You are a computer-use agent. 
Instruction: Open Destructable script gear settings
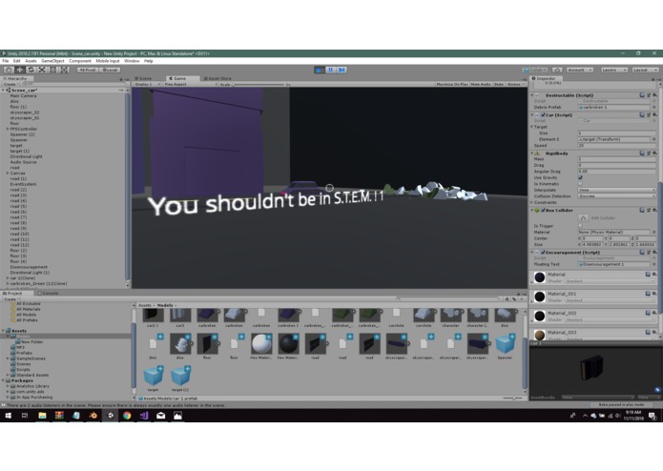(654, 95)
